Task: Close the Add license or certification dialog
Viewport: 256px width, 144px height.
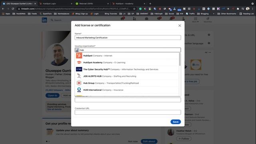Action: (x=180, y=26)
